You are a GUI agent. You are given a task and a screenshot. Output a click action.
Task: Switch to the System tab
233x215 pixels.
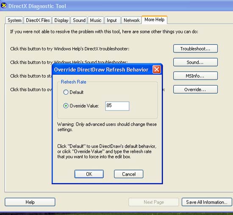(x=14, y=20)
